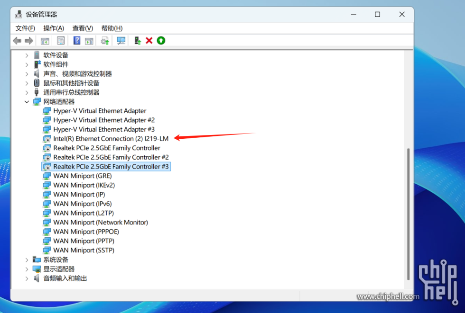Open the 文件(F) menu
The width and height of the screenshot is (465, 313).
tap(25, 28)
